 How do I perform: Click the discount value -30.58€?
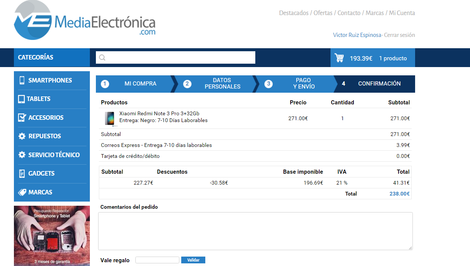pyautogui.click(x=219, y=183)
